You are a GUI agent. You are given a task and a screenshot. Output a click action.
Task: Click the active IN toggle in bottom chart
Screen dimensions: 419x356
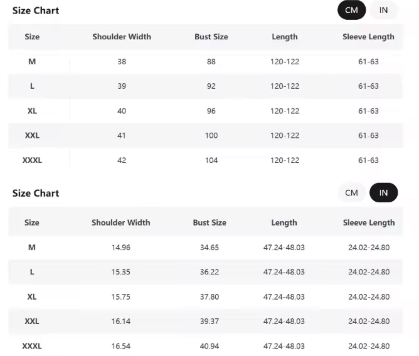click(x=383, y=193)
